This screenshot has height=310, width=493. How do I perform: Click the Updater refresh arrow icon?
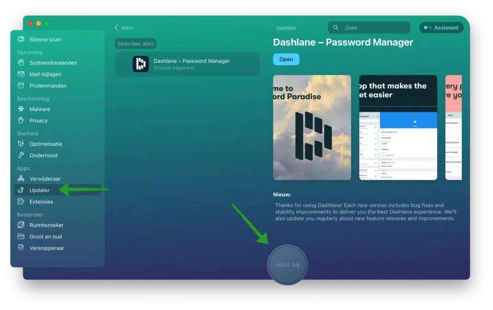point(21,190)
